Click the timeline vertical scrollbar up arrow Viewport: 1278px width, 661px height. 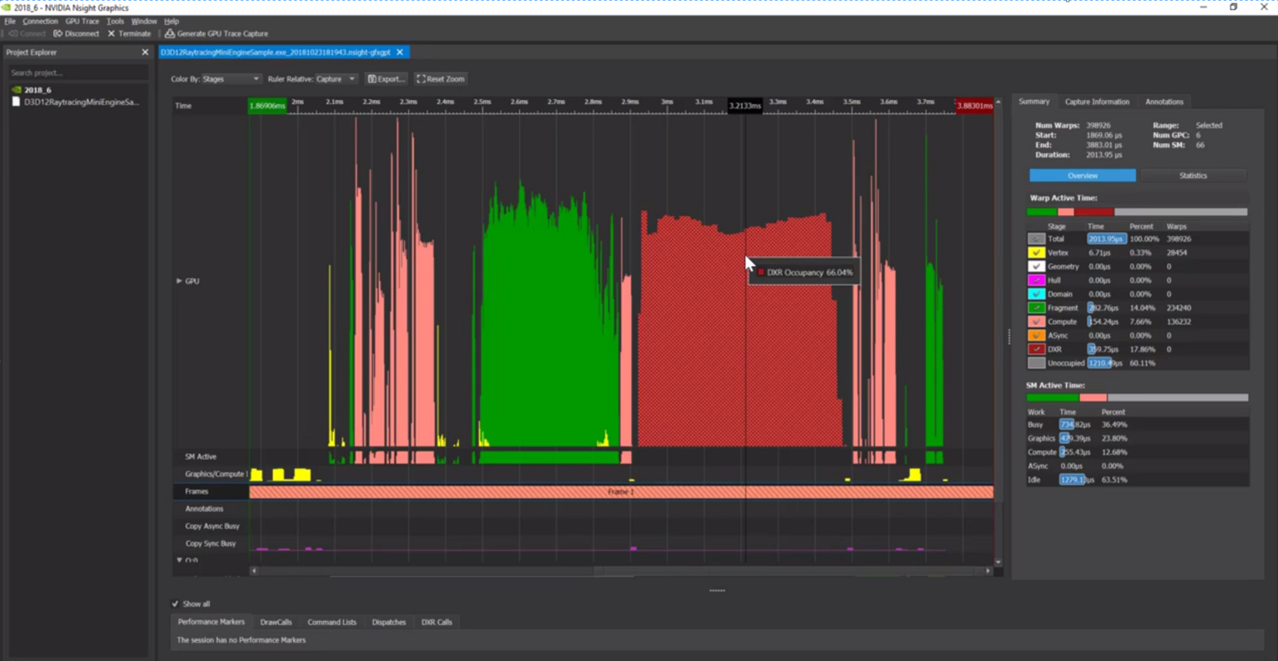click(x=998, y=102)
